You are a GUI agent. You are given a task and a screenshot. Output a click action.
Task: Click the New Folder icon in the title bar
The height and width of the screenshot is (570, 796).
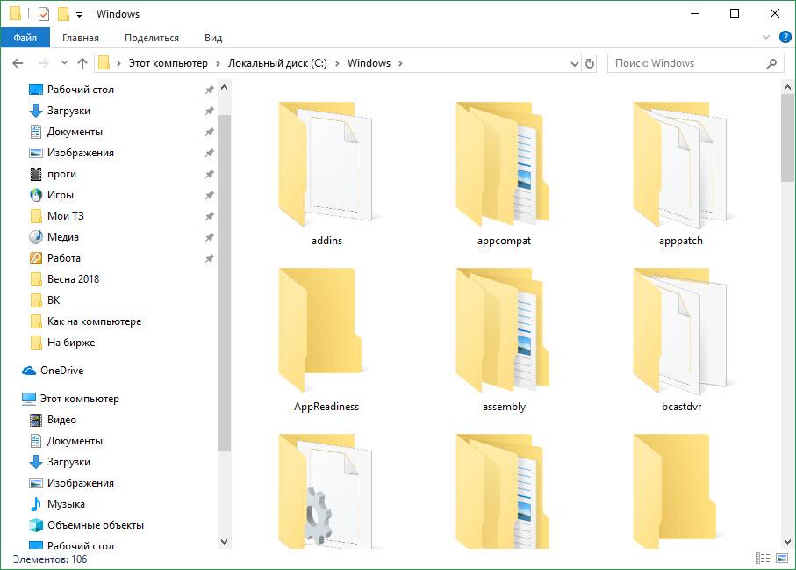click(x=63, y=14)
